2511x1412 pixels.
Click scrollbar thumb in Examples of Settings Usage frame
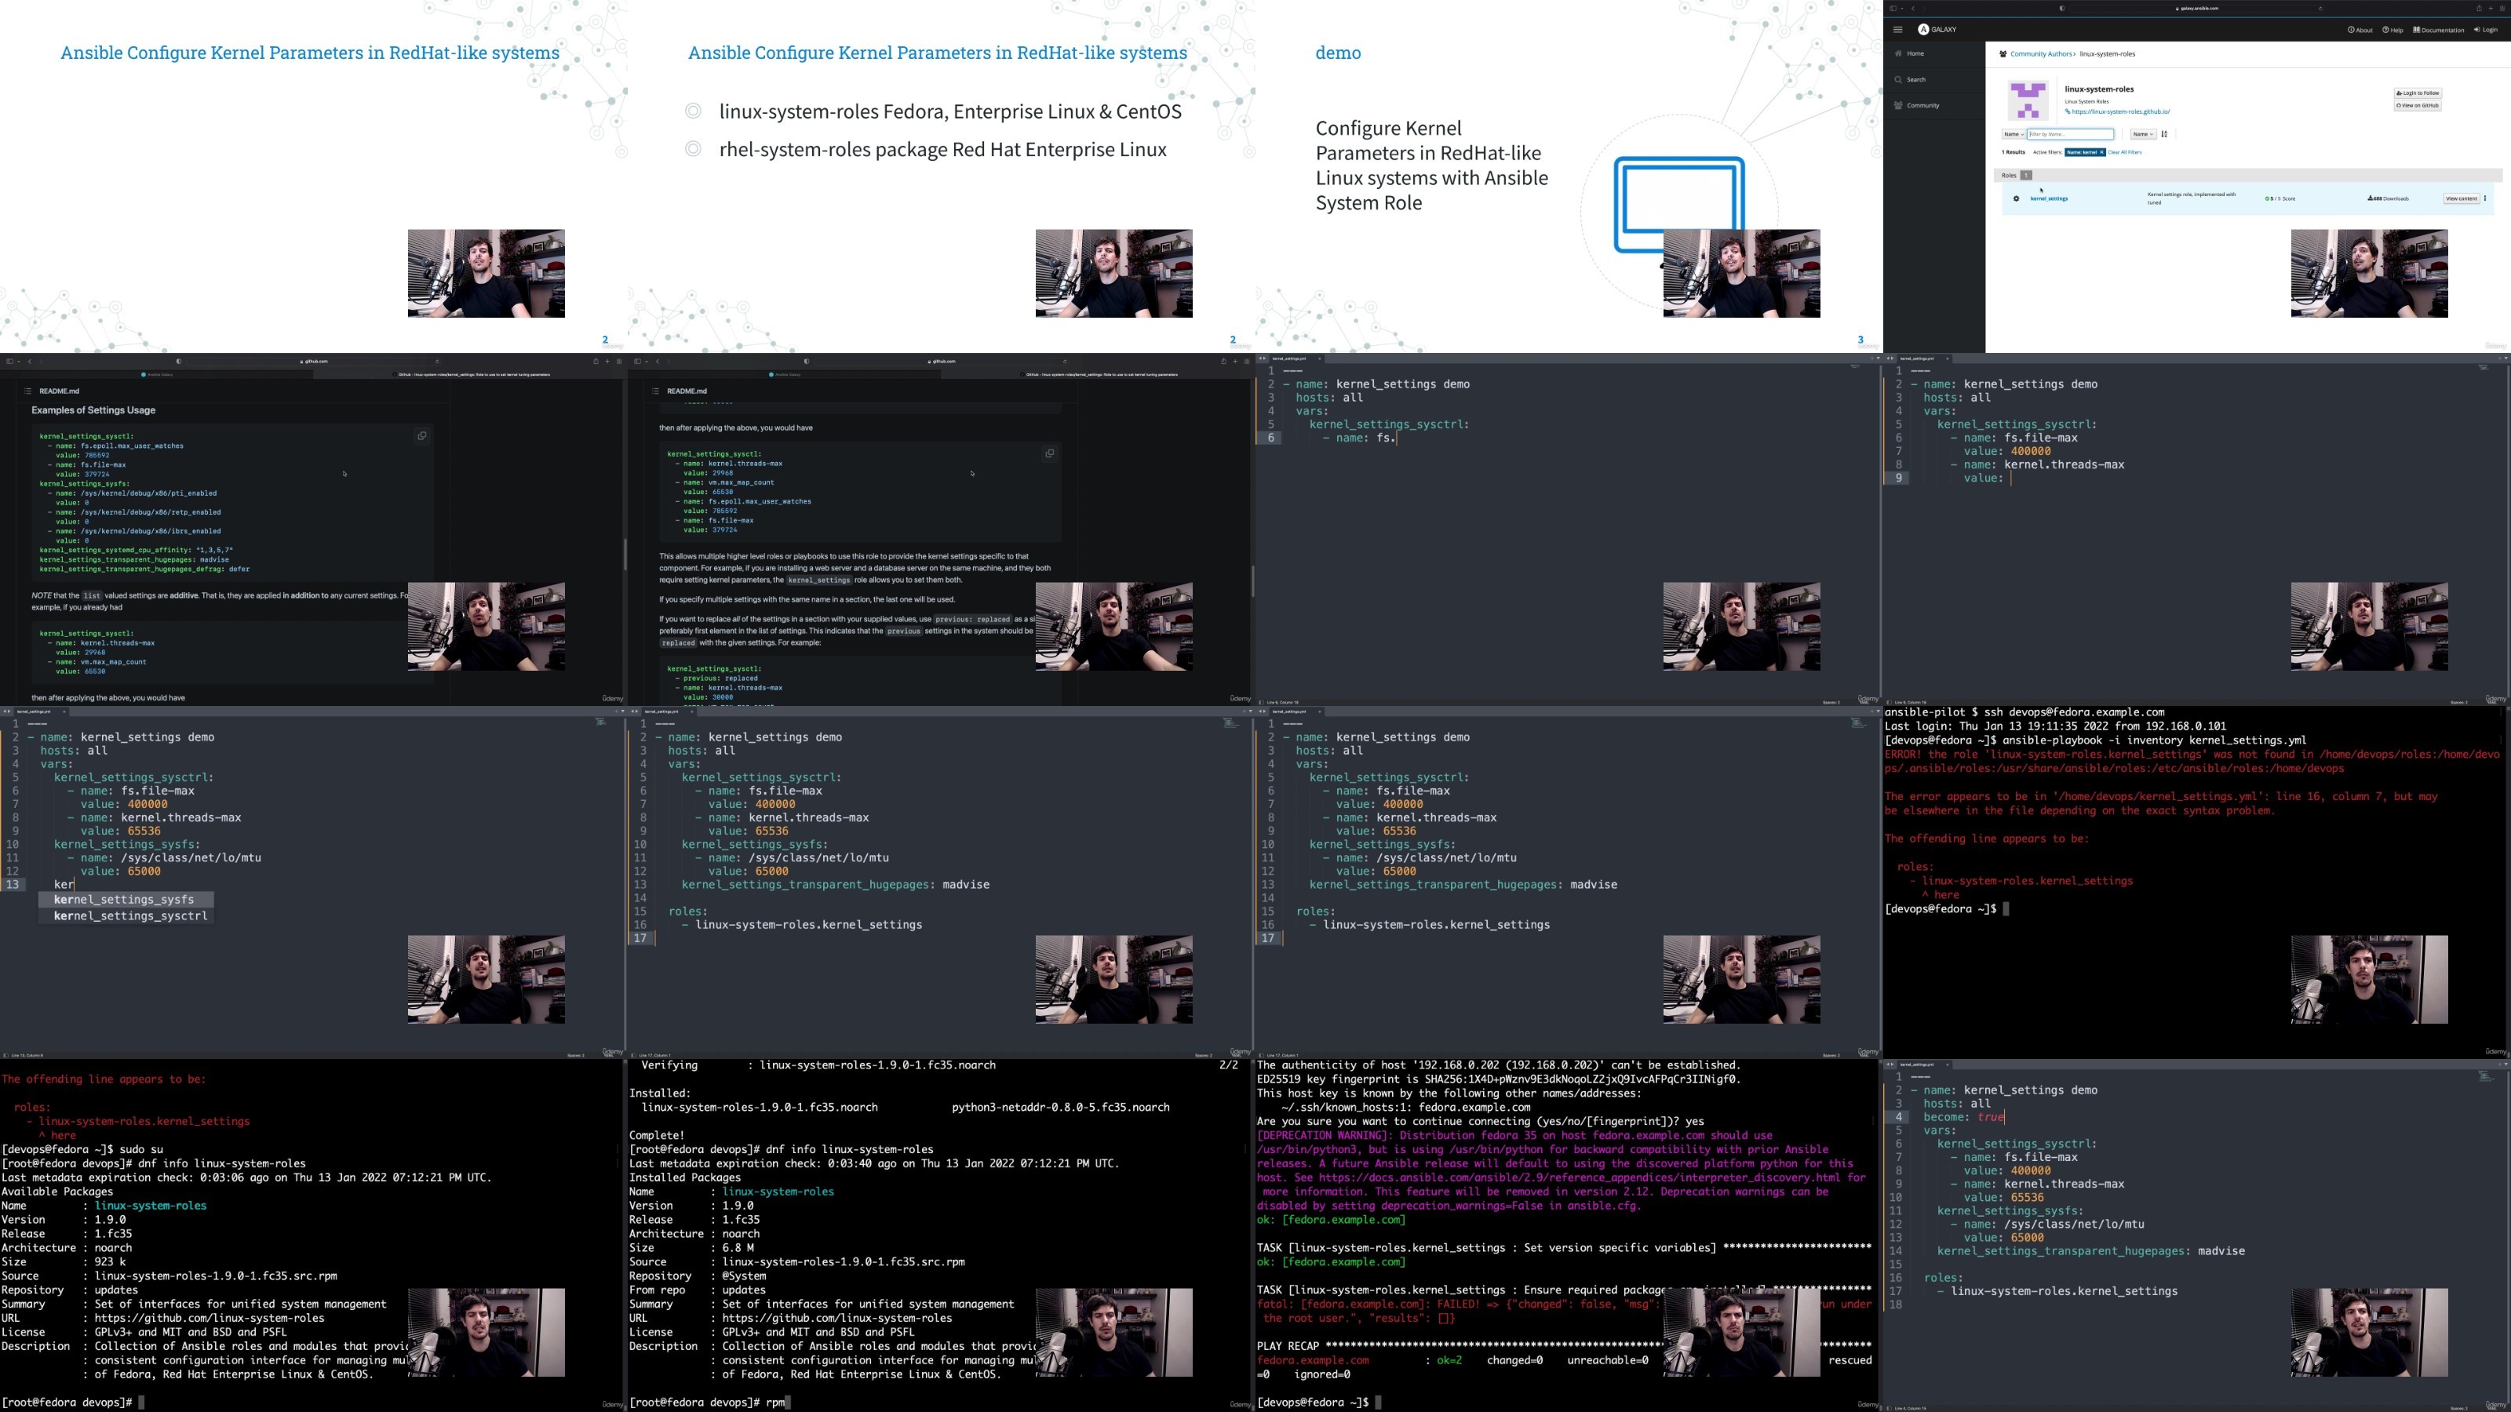point(625,555)
